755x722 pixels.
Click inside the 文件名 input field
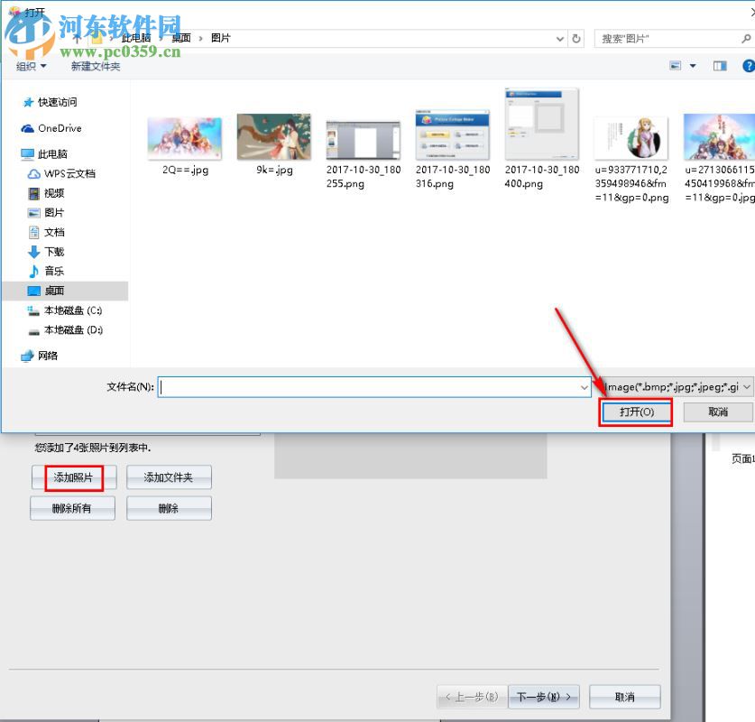(361, 386)
